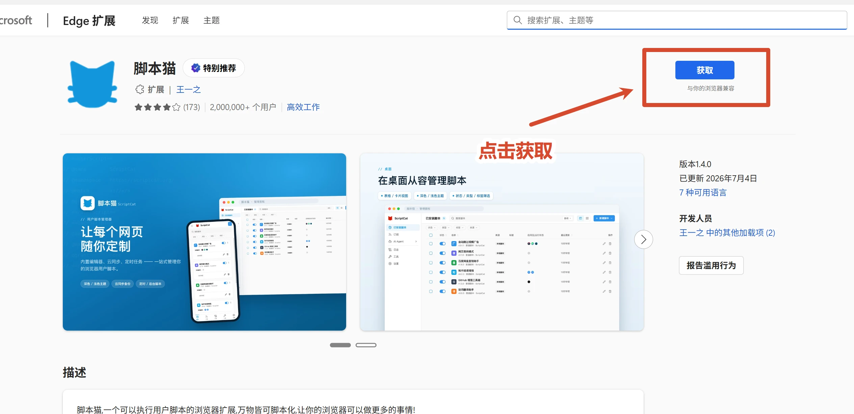Image resolution: width=854 pixels, height=414 pixels.
Task: Click the 与你的浏览器兼容 text
Action: [710, 88]
